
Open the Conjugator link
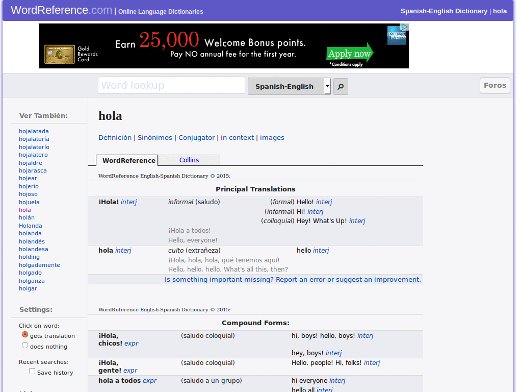(x=196, y=138)
